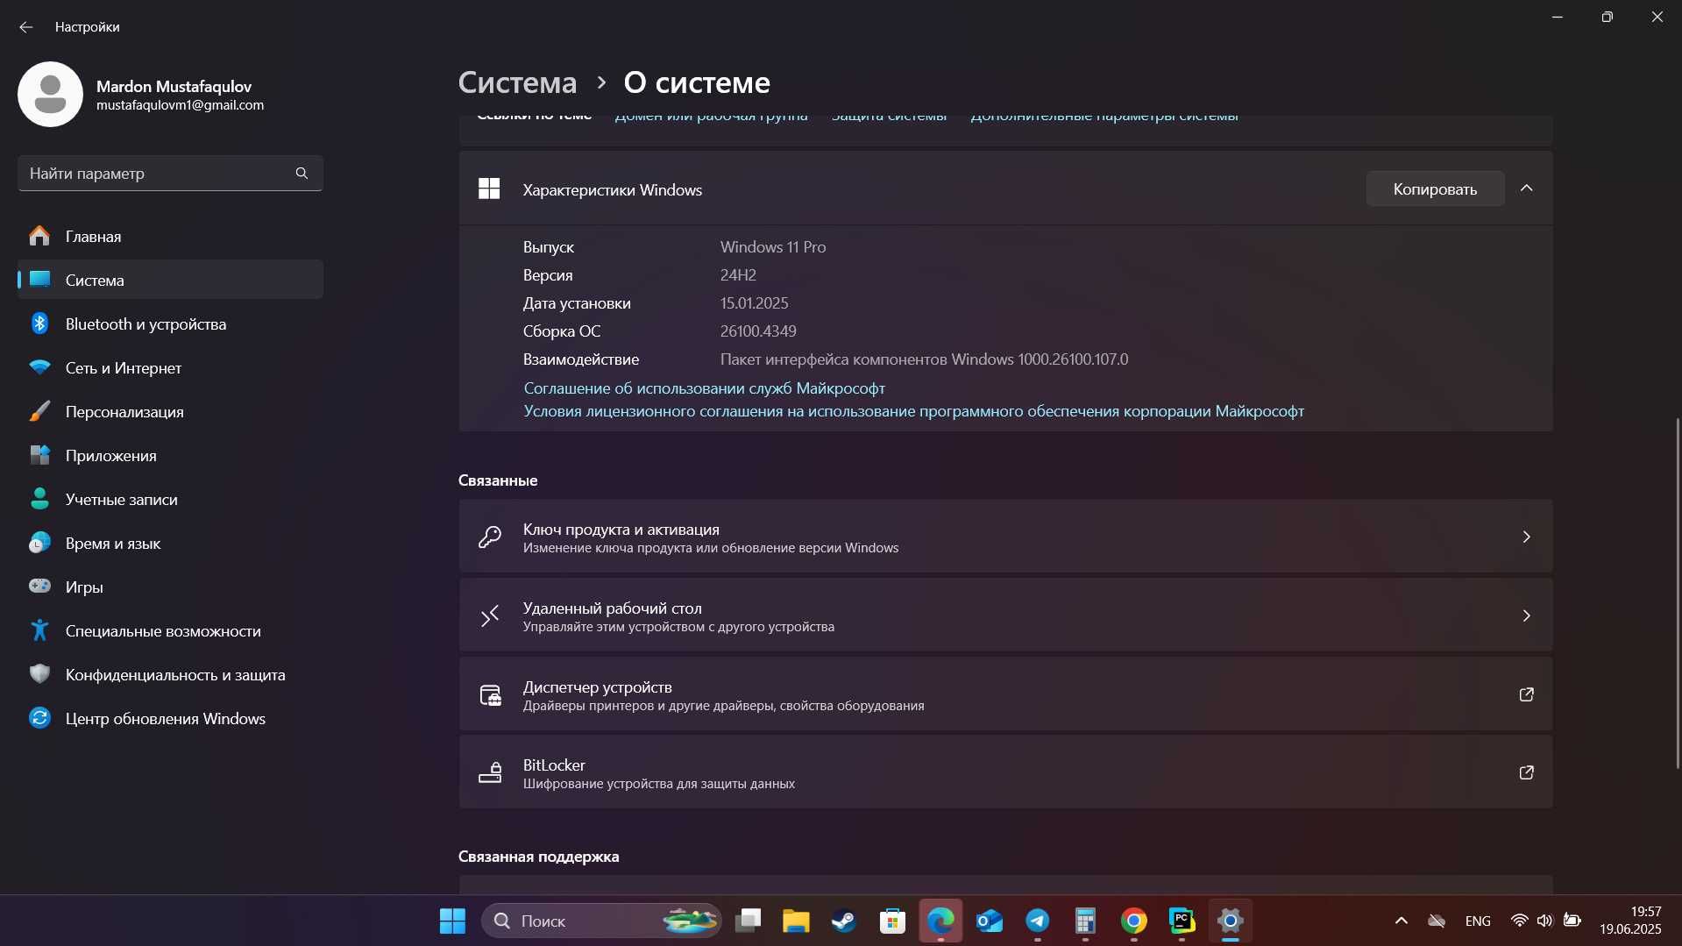Click the Settings gear in taskbar
Image resolution: width=1682 pixels, height=946 pixels.
click(x=1230, y=921)
